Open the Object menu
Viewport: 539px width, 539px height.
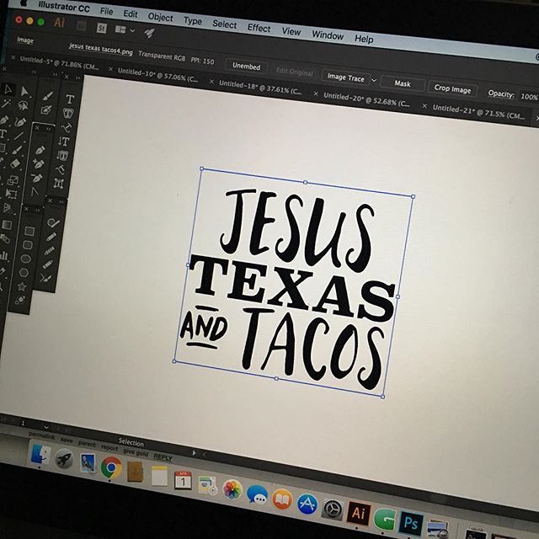[161, 17]
